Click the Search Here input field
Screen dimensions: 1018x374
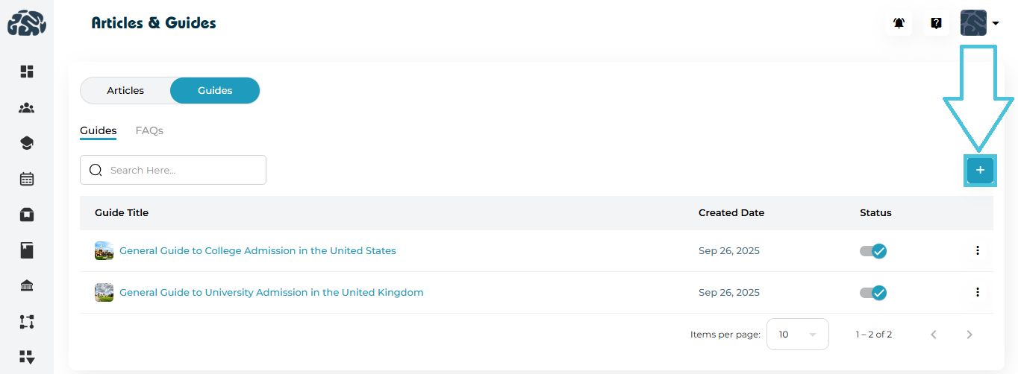[183, 170]
